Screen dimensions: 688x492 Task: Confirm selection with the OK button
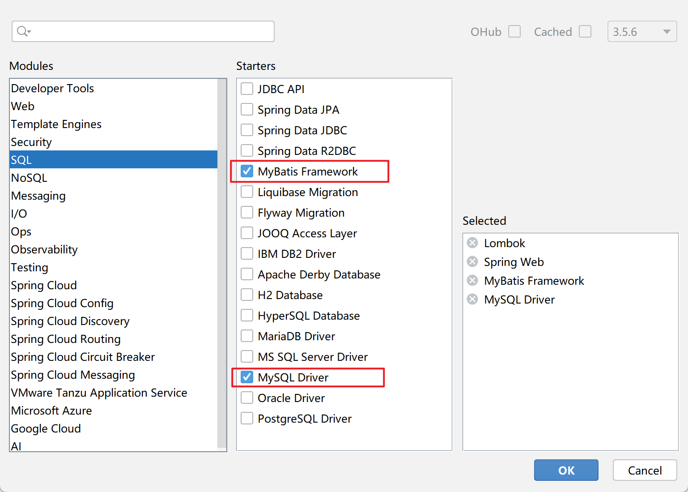pyautogui.click(x=566, y=470)
